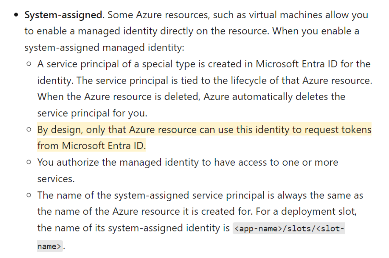Click the phrase "always the same as"
Viewport: 389px width, 258px height.
320,195
